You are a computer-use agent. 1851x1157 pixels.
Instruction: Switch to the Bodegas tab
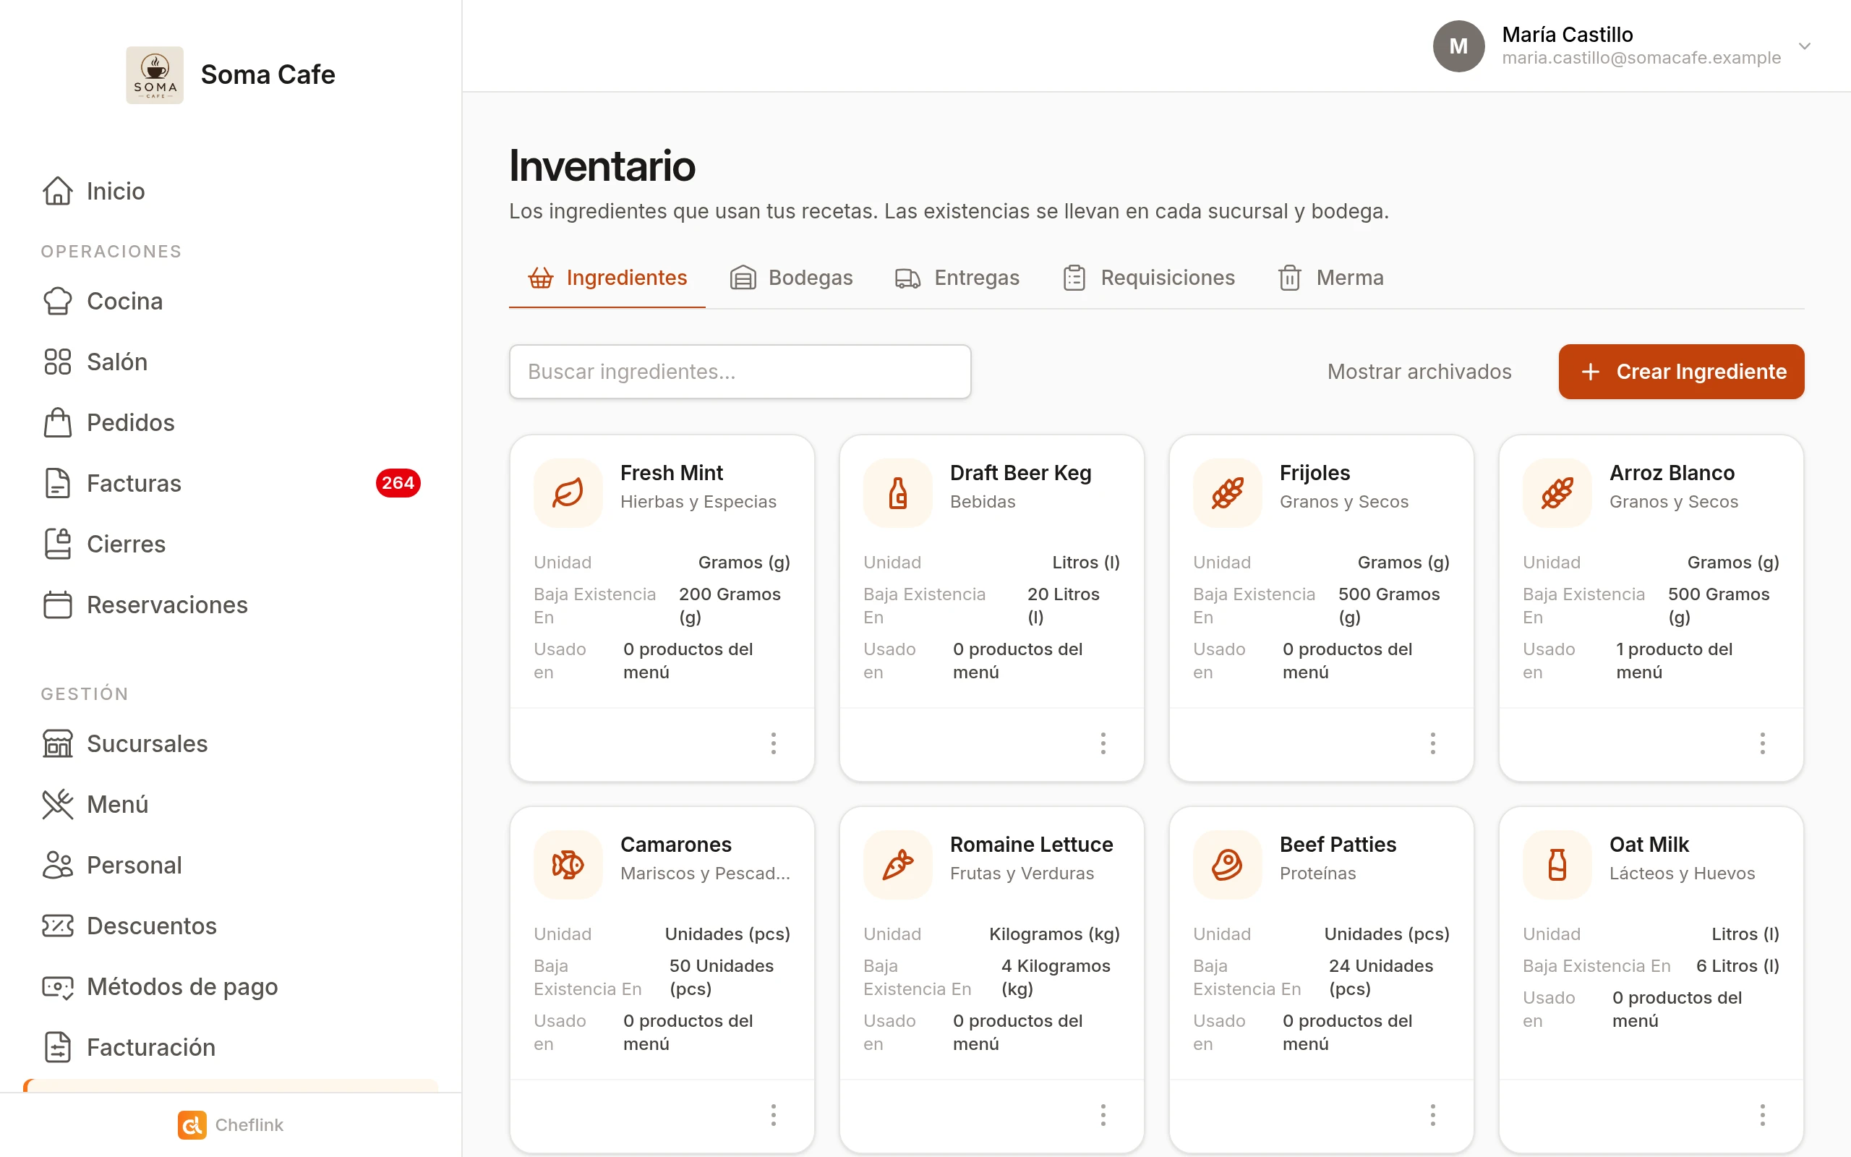tap(792, 278)
